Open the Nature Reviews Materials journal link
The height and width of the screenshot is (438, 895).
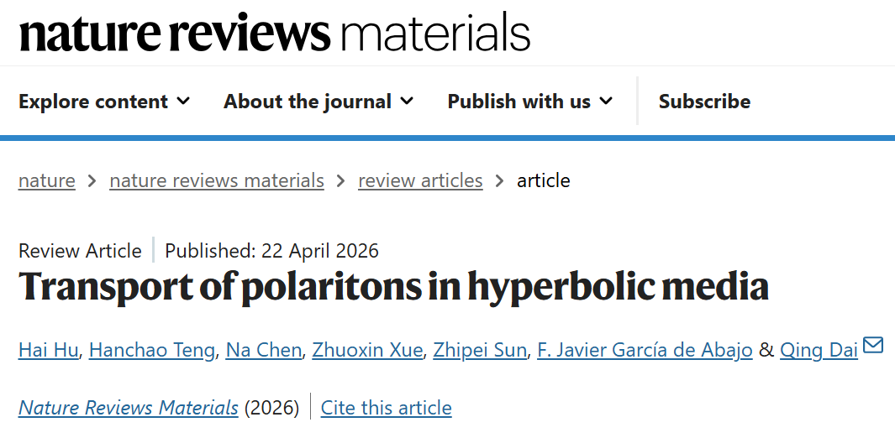coord(129,408)
